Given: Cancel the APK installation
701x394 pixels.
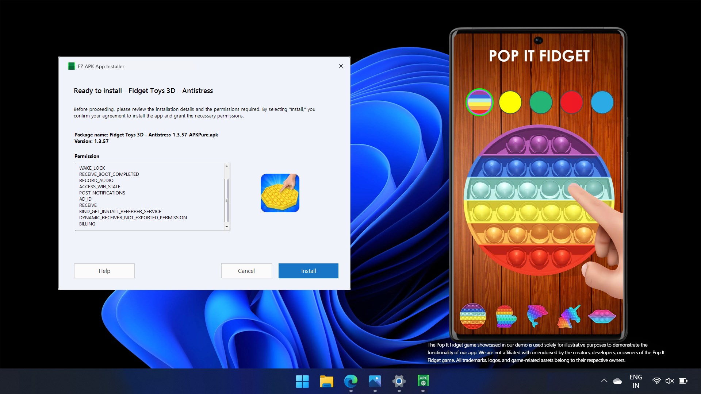Looking at the screenshot, I should [246, 271].
